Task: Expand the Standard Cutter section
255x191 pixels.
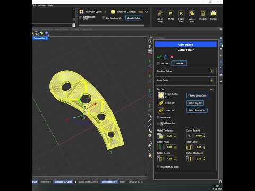Action: (x=211, y=71)
